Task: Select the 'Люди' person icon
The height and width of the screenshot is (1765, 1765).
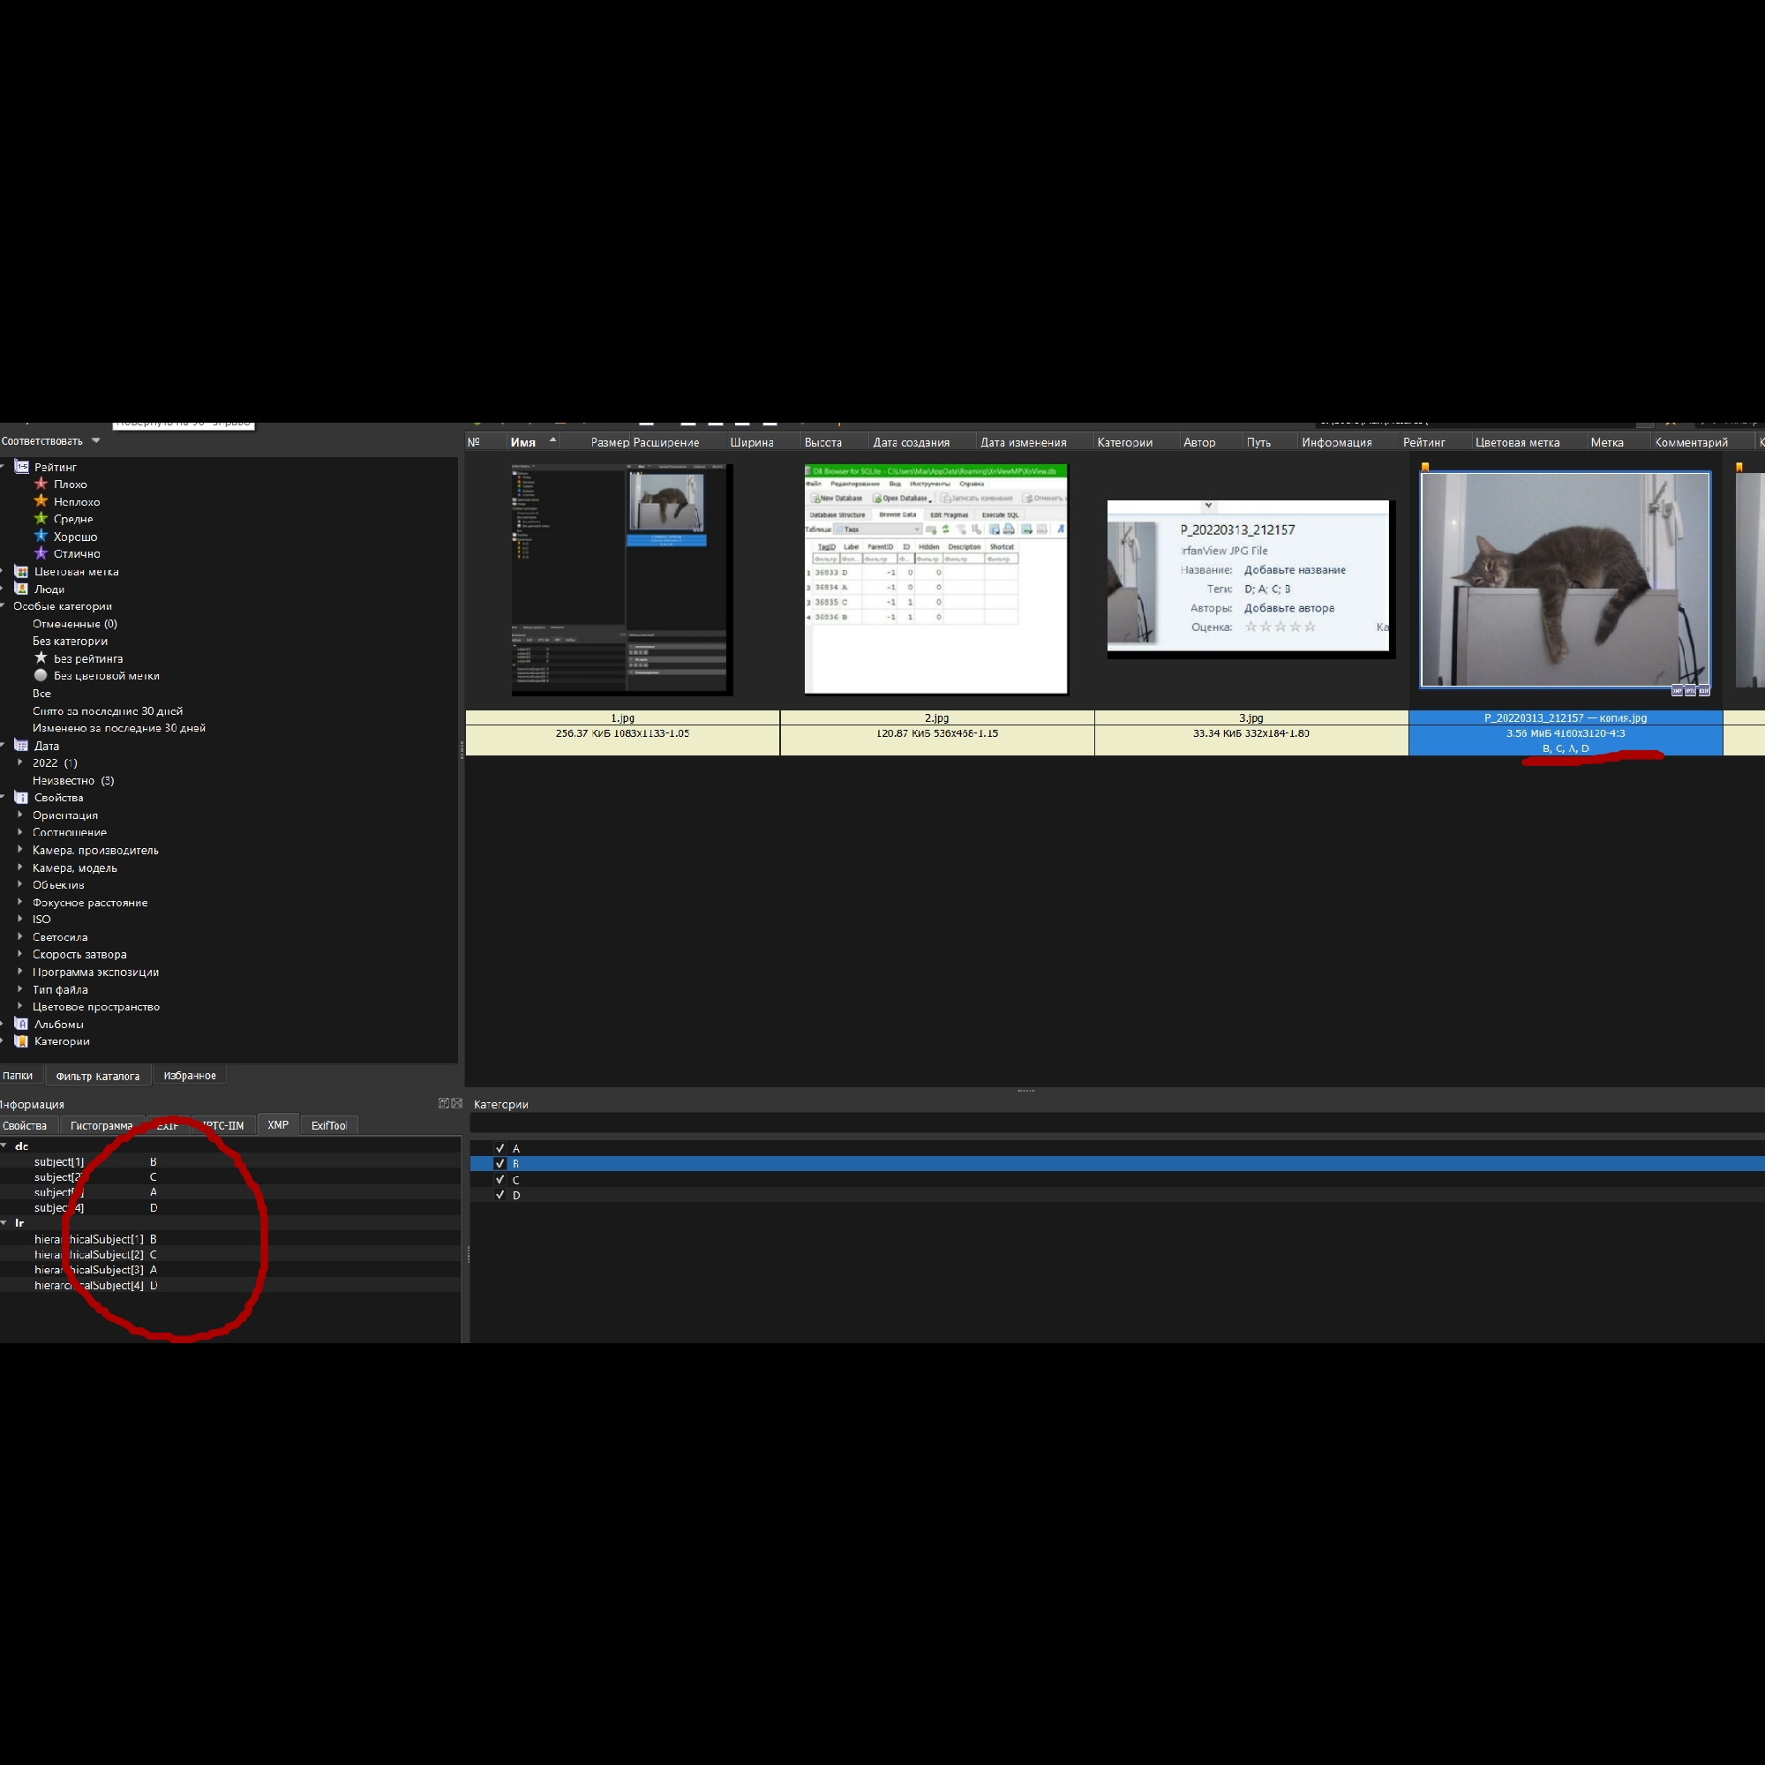Action: (21, 589)
